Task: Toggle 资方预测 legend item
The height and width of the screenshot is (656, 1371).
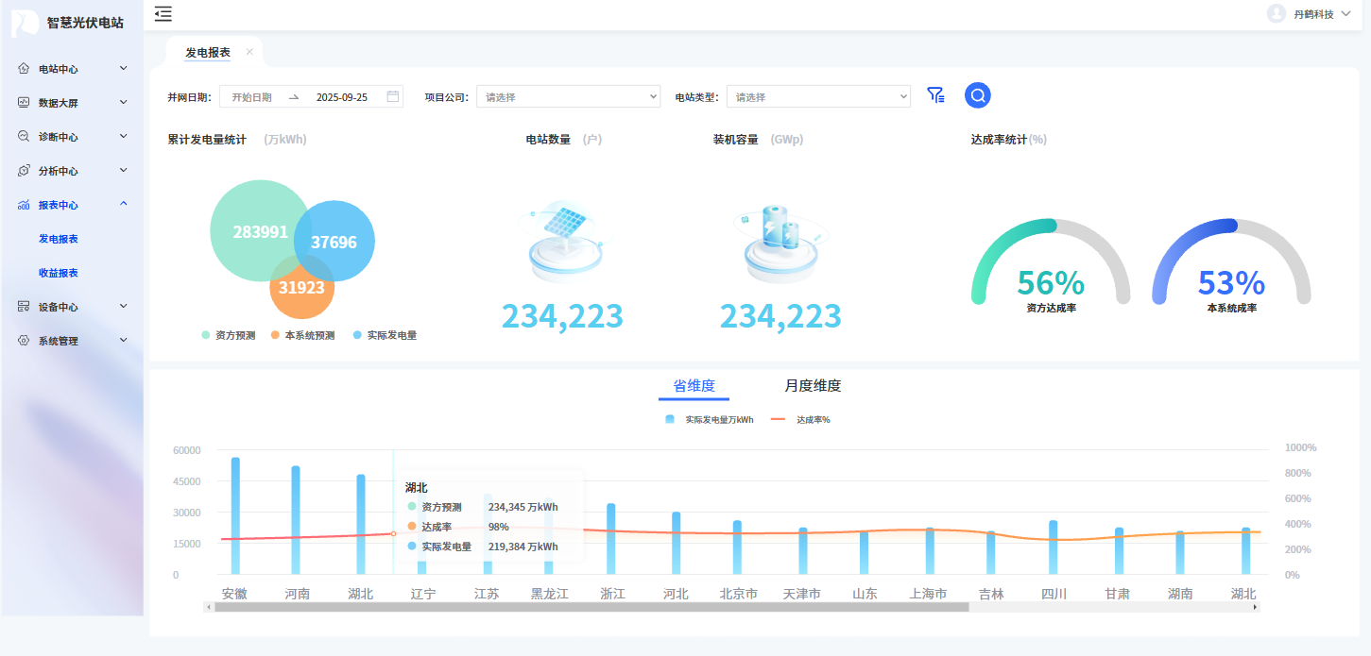Action: tap(229, 335)
